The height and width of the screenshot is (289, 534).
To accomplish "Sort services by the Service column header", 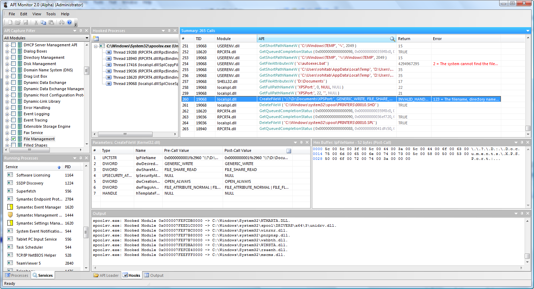I will point(33,167).
